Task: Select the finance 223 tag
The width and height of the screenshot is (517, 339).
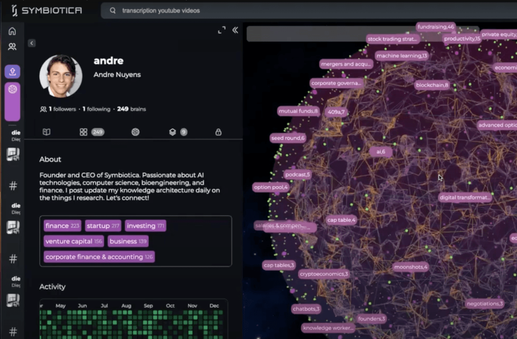Action: coord(62,226)
